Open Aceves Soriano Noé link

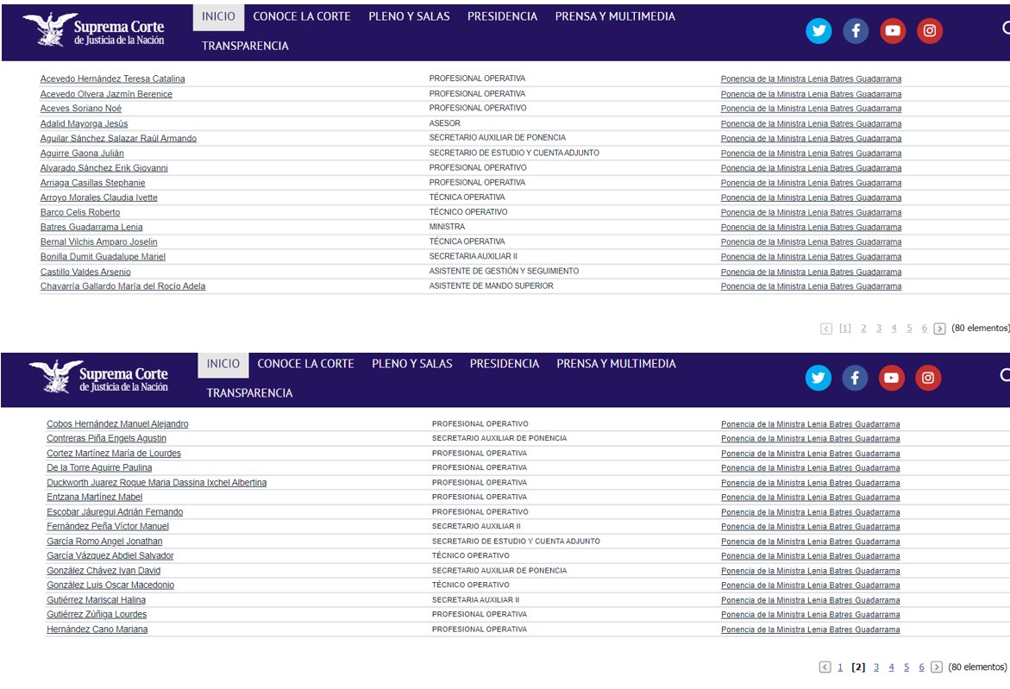click(80, 108)
